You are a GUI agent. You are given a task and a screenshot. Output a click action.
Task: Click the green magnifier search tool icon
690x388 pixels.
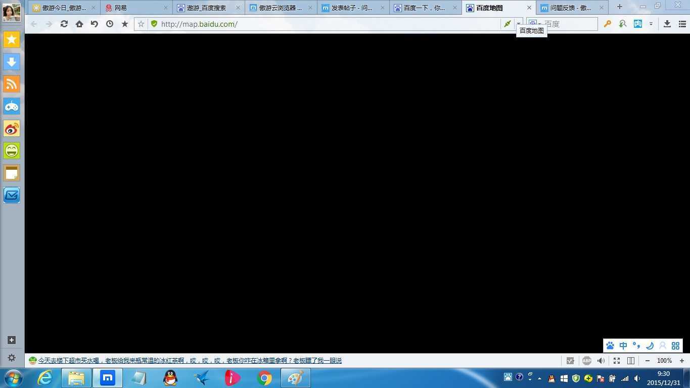tap(623, 24)
